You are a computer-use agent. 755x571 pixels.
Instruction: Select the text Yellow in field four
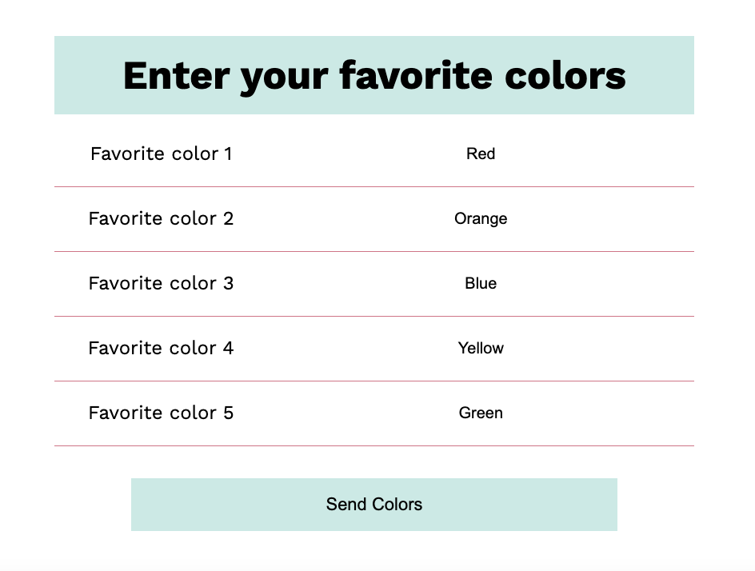tap(481, 348)
